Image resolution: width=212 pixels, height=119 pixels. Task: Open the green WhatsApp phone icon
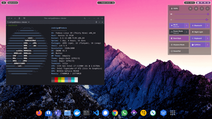coord(124,113)
